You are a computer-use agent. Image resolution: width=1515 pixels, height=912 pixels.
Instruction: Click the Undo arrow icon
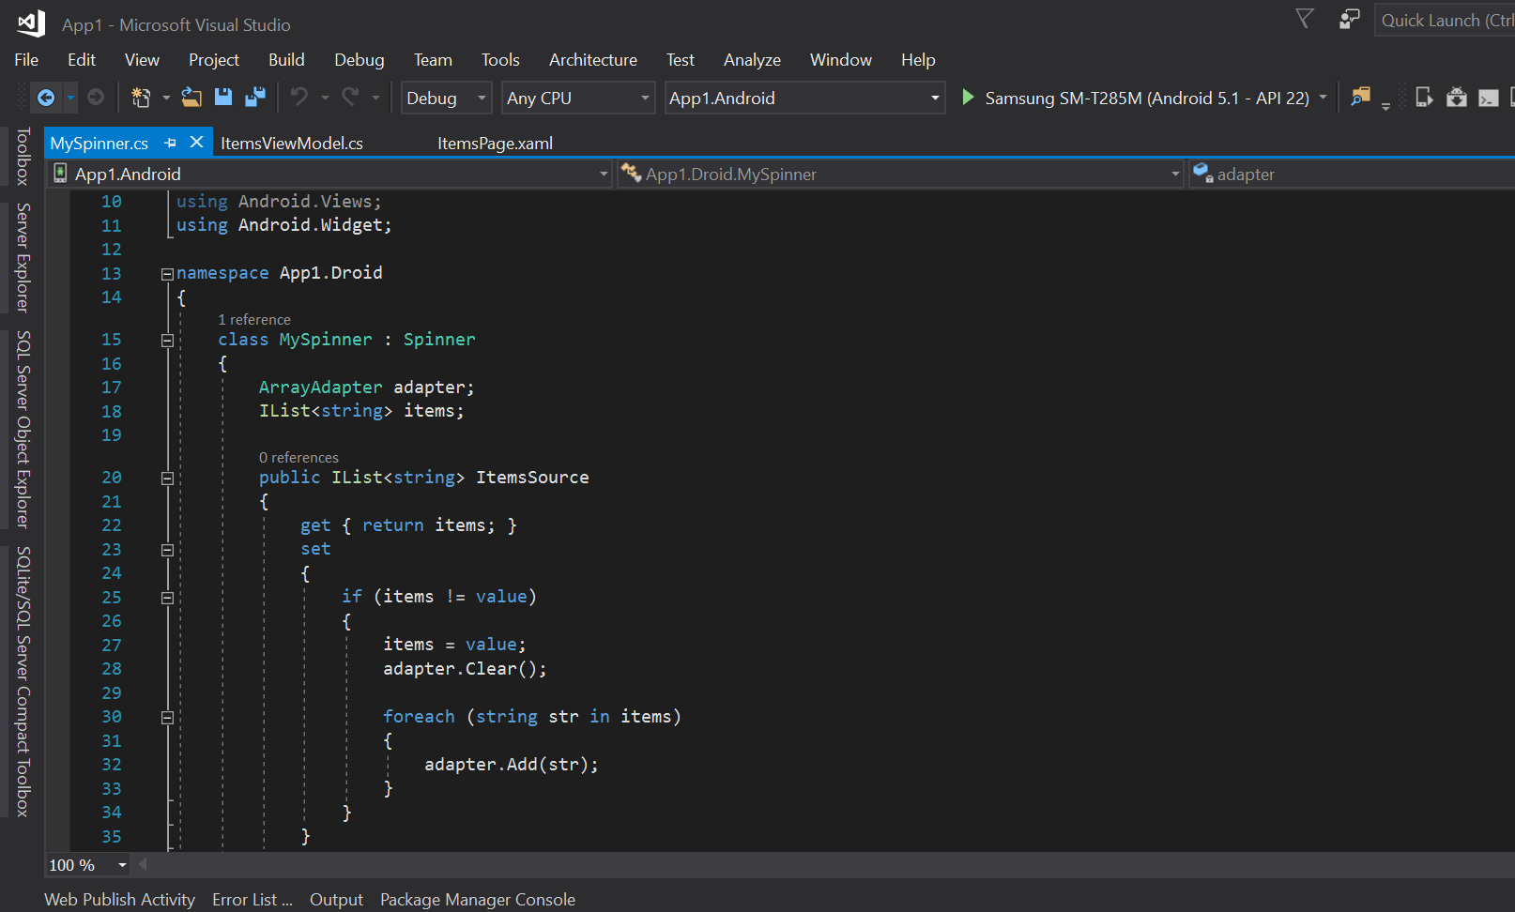point(299,97)
